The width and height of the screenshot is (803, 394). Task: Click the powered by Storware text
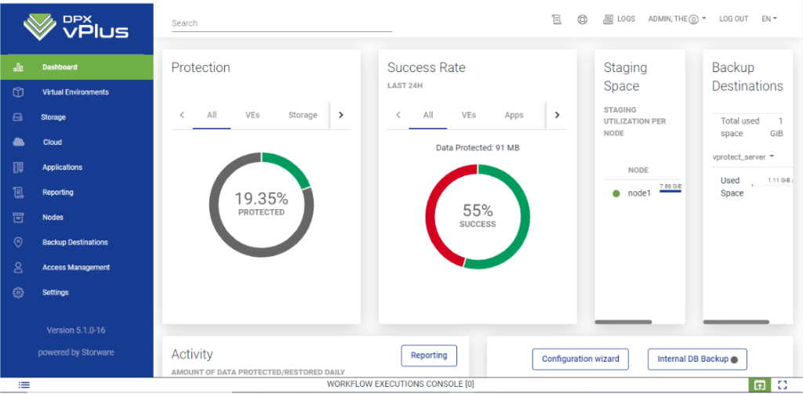click(76, 352)
